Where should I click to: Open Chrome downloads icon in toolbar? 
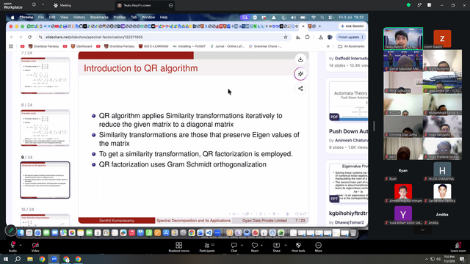point(321,37)
